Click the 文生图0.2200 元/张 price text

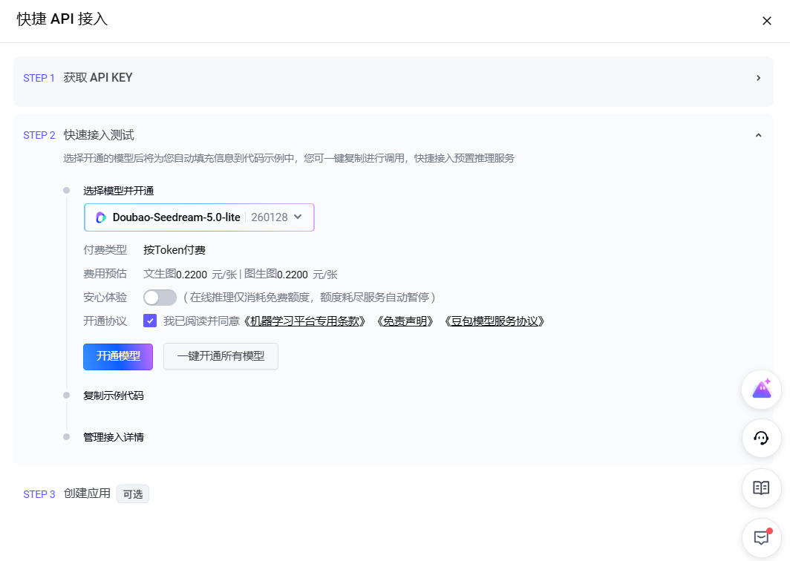(190, 275)
